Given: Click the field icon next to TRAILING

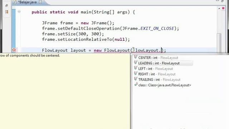Looking at the screenshot, I should [136, 79].
